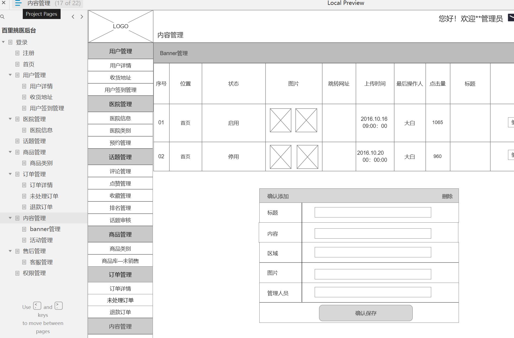The image size is (514, 338).
Task: Go to previous page with left chevron
Action: tap(73, 17)
